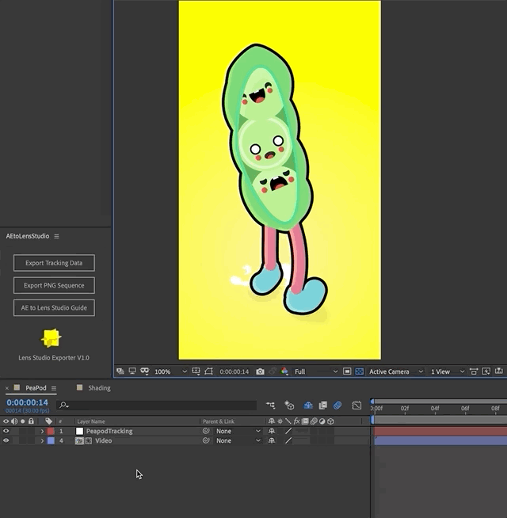Click the Export PNG Sequence button

(54, 285)
